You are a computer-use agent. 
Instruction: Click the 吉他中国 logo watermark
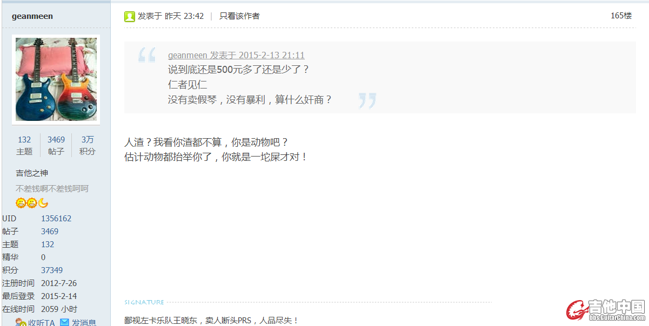606,310
